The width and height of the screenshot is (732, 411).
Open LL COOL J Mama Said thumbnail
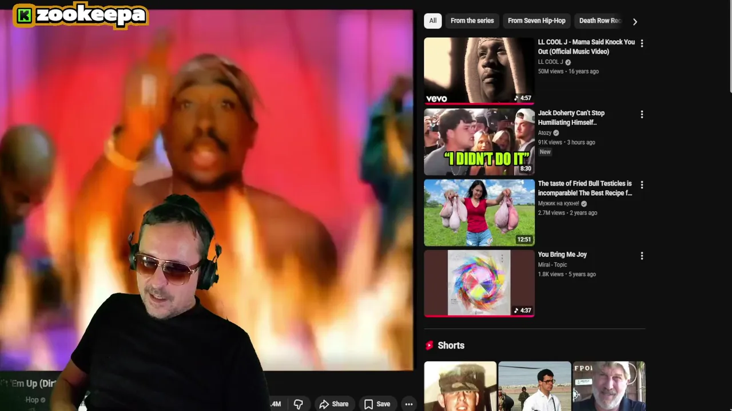coord(479,71)
